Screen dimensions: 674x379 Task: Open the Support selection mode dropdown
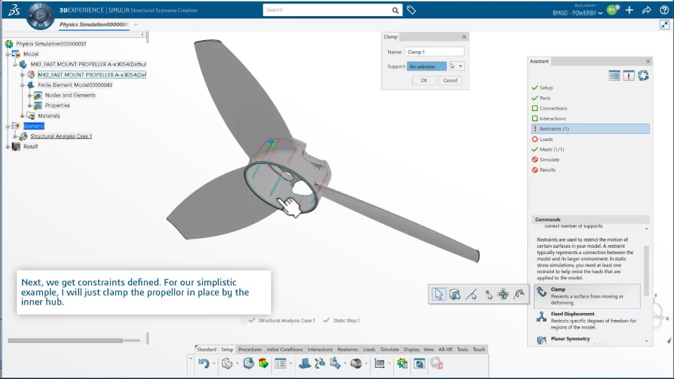click(461, 66)
